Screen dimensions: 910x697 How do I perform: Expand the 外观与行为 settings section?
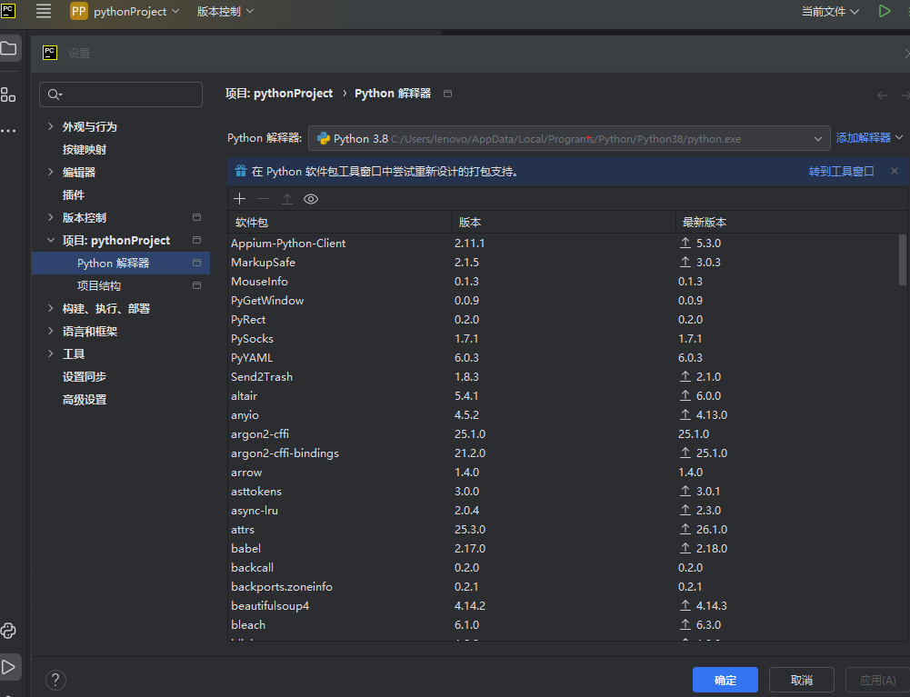tap(51, 126)
